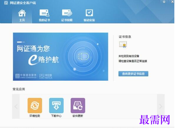Click the 环境检测 label text
Viewport: 176px width, 130px height.
[x=35, y=116]
